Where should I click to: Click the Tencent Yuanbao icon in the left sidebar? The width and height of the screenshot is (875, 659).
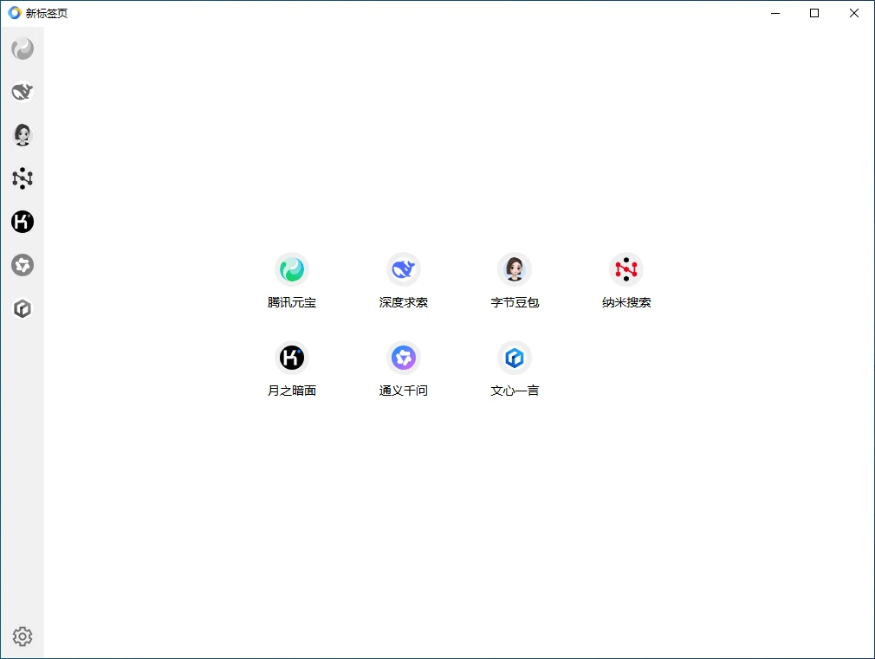pos(23,49)
